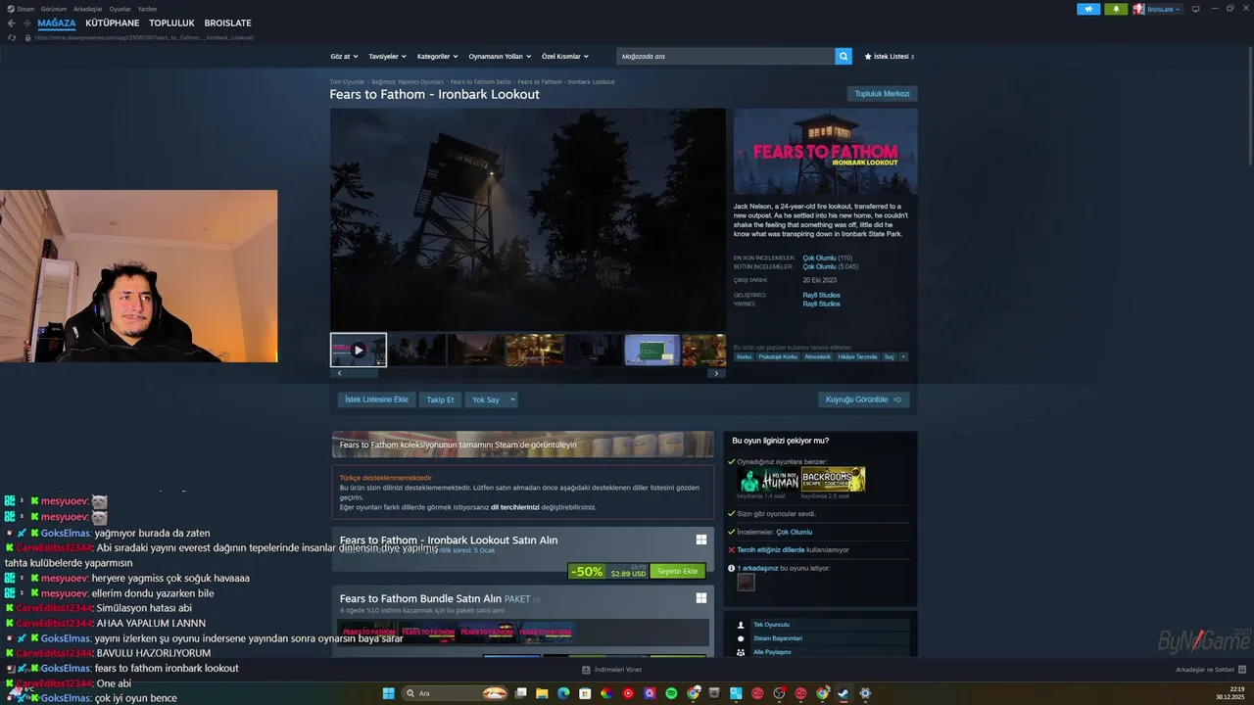Add Ironbark Lookout via Sepete Ekle
Image resolution: width=1254 pixels, height=705 pixels.
(677, 571)
